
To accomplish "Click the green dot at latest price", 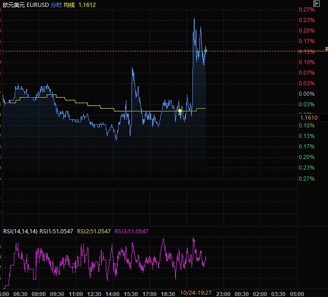I will (x=206, y=51).
